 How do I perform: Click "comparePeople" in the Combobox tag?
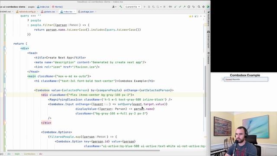[x=109, y=90]
